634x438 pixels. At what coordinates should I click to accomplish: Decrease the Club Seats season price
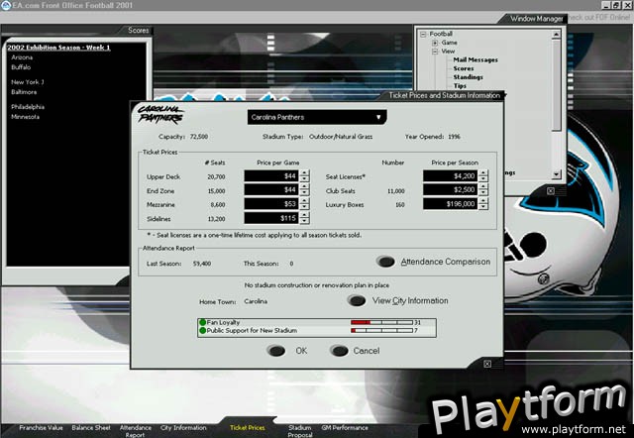click(483, 193)
